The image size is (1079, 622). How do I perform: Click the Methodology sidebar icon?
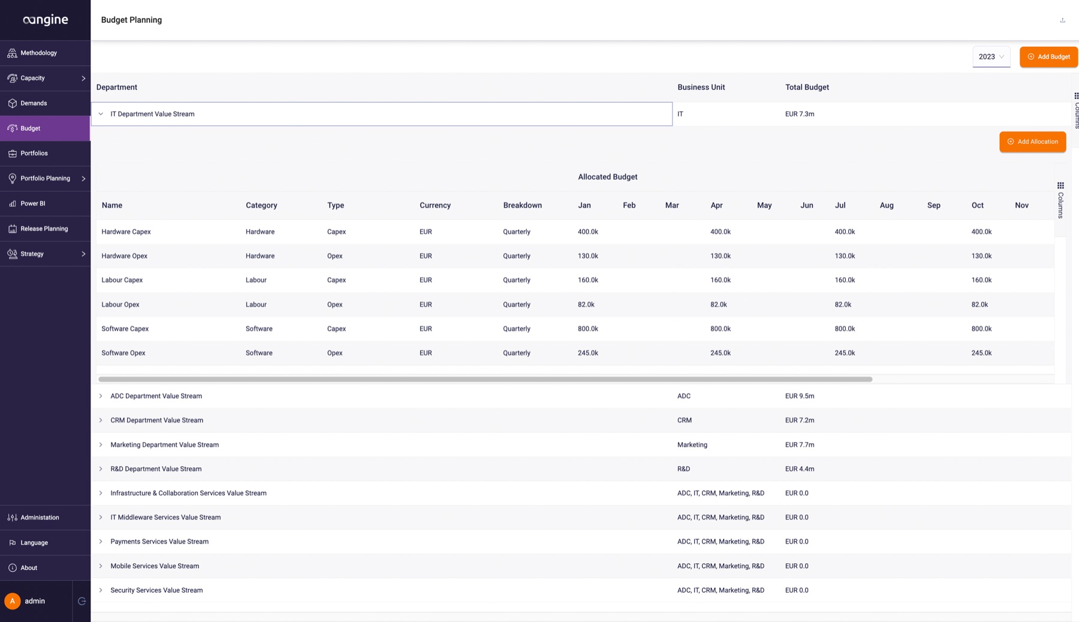12,53
